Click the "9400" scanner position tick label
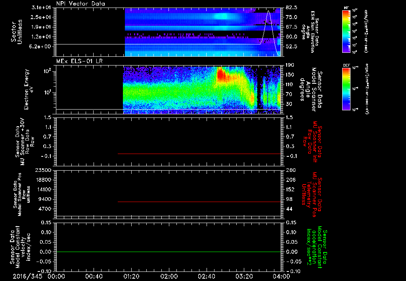This screenshot has height=281, width=406. (45, 199)
